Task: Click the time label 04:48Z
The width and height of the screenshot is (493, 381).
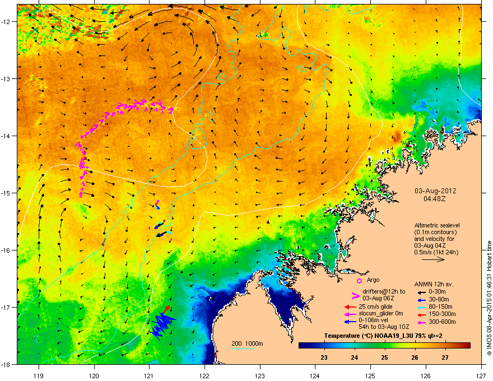Action: 435,199
